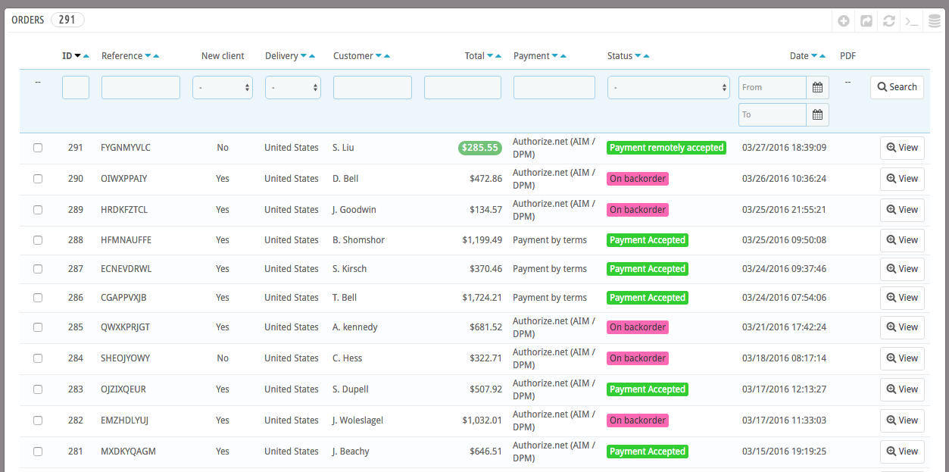Click customer name J. Goodwin
This screenshot has width=949, height=472.
(354, 210)
